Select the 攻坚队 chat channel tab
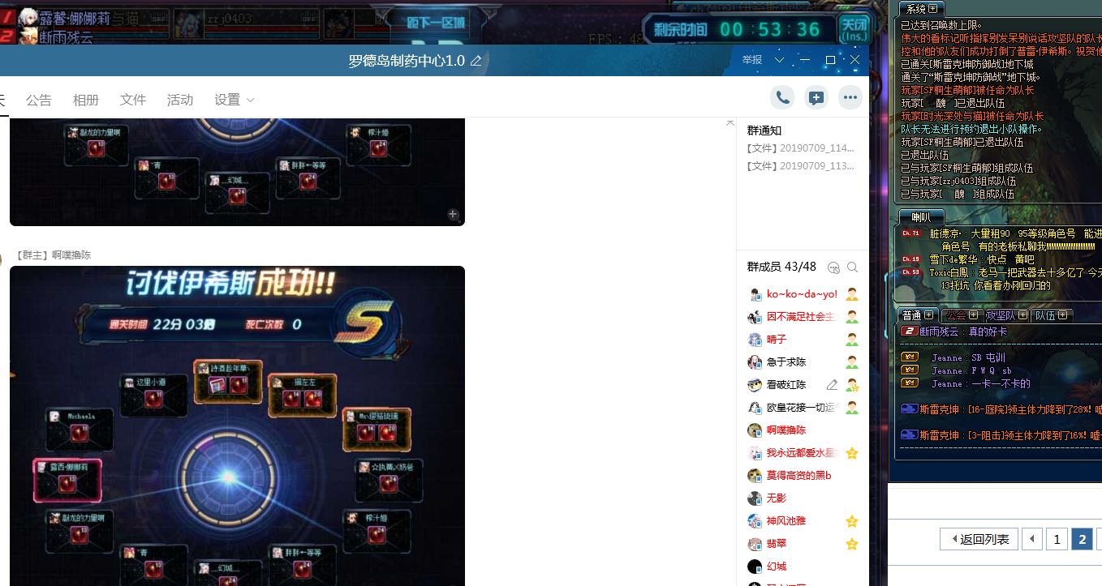 [1001, 315]
